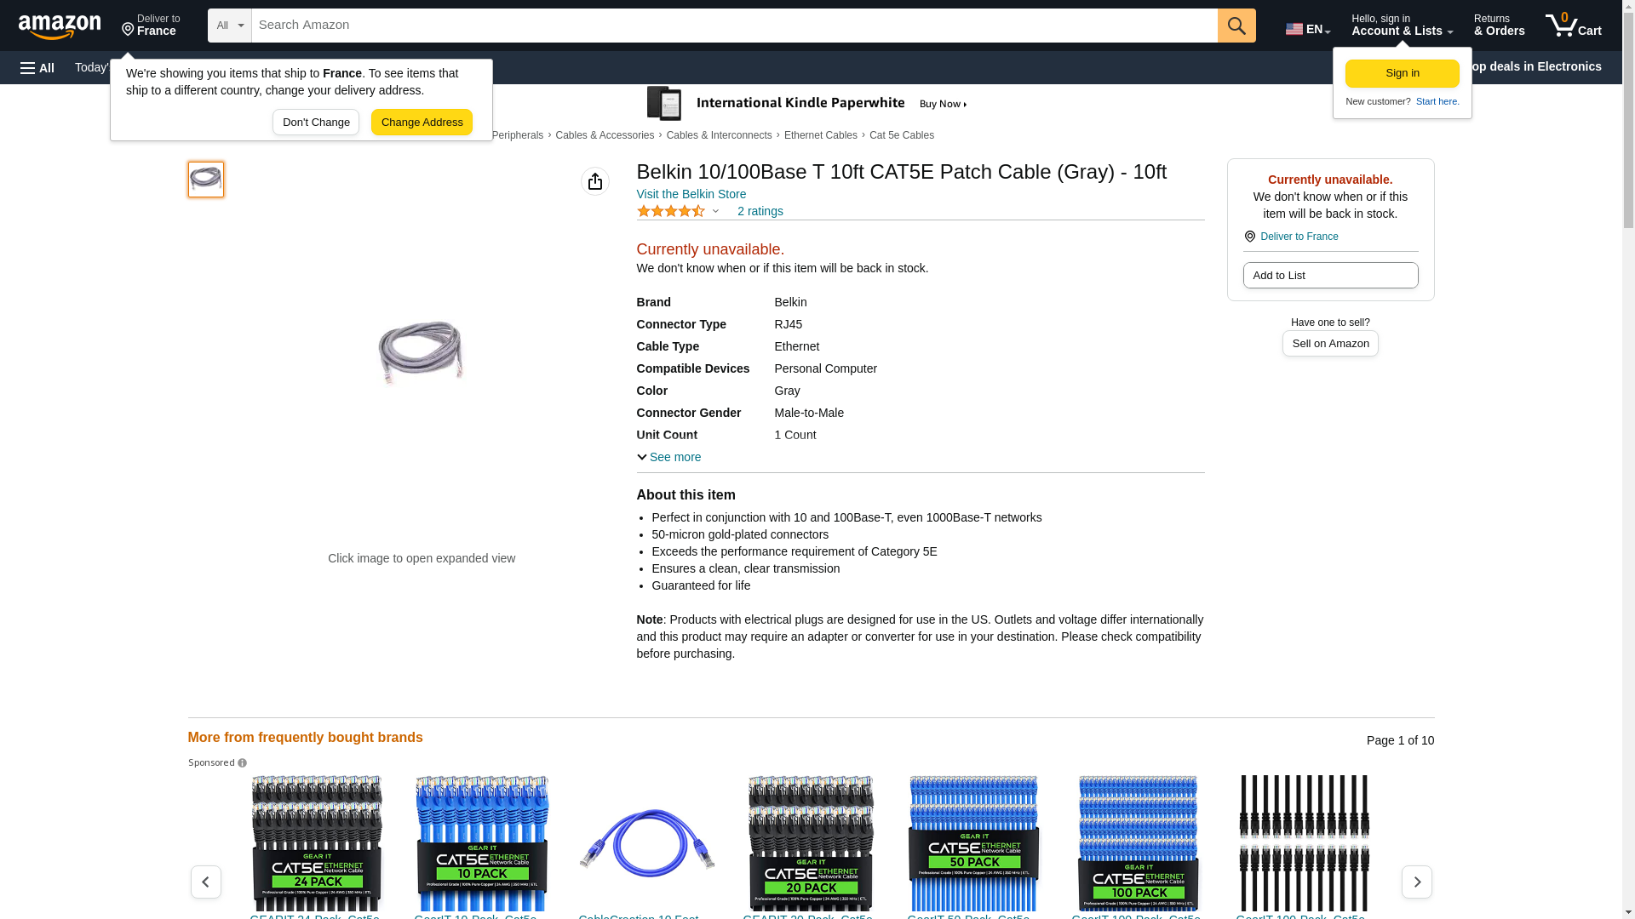This screenshot has height=919, width=1635.
Task: Click next arrow in sponsored carousel
Action: [1416, 882]
